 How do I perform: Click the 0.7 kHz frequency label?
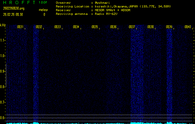coord(2,102)
